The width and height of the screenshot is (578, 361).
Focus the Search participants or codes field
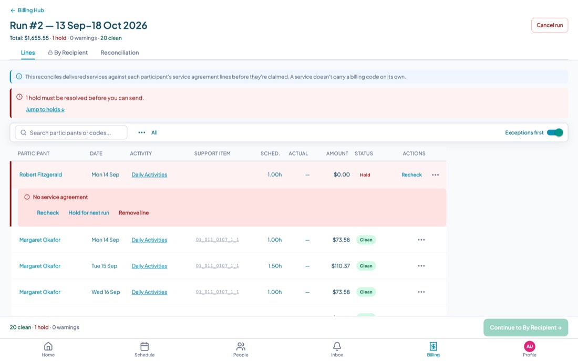tap(71, 132)
